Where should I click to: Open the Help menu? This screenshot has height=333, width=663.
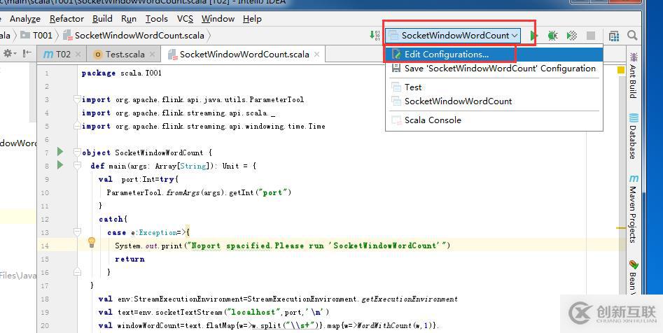(252, 19)
